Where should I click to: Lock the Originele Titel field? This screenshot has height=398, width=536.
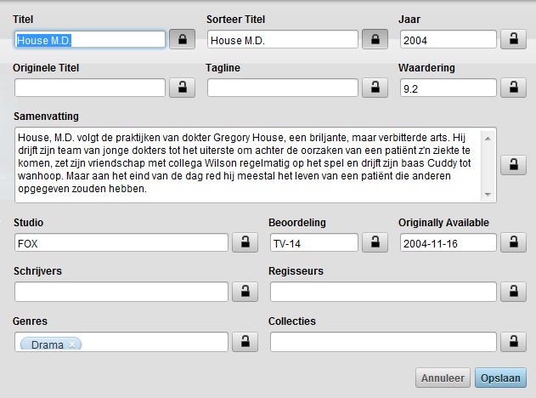pos(182,87)
